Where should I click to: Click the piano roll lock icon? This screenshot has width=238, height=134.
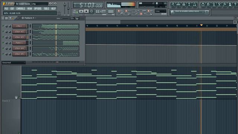(x=16, y=98)
